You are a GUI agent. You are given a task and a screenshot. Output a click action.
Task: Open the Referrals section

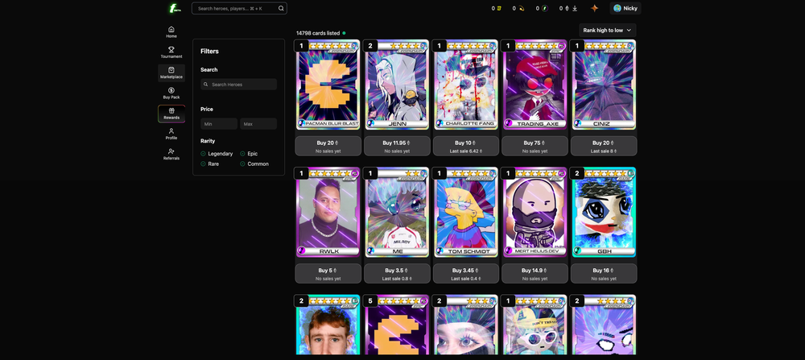click(171, 154)
